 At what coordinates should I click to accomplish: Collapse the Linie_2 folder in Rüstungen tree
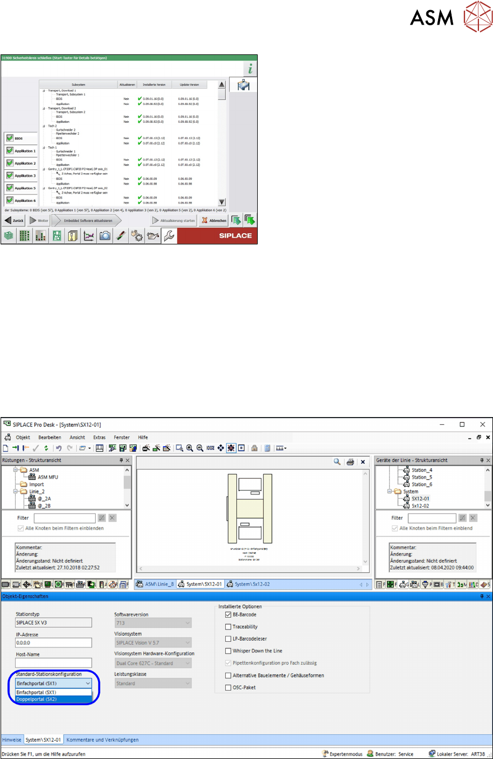(16, 491)
